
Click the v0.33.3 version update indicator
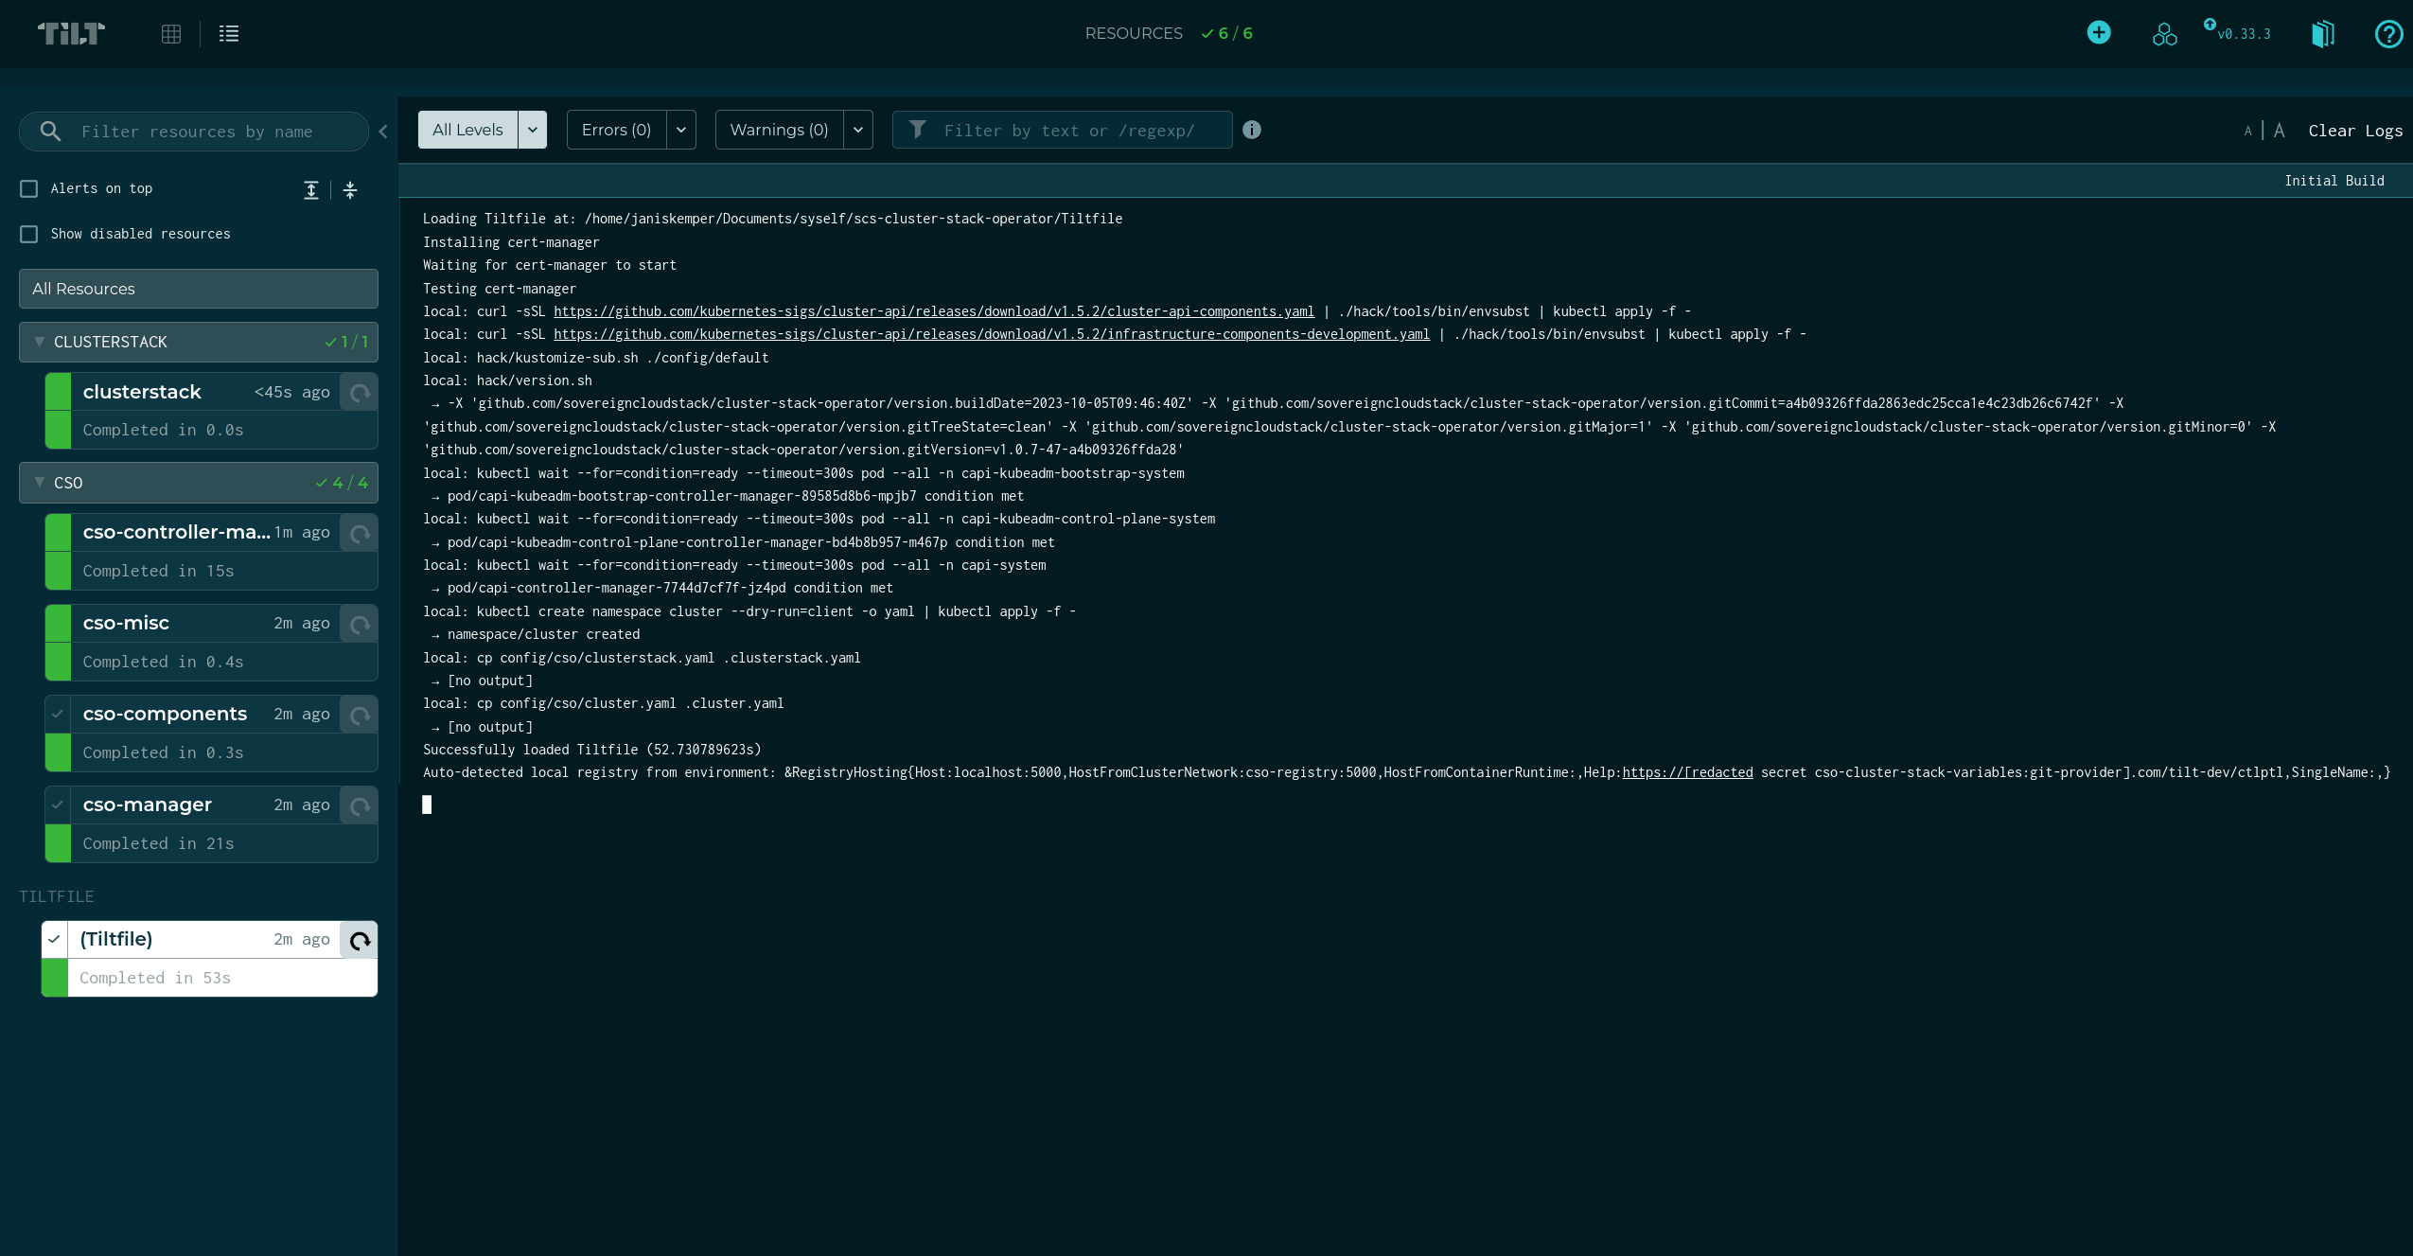[x=2237, y=32]
